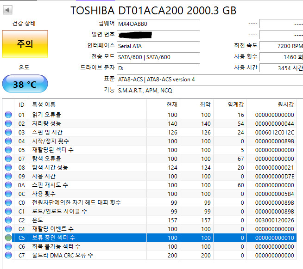Click status orb for ID 0A 스핀 재시도 수
The height and width of the screenshot is (269, 303).
pyautogui.click(x=8, y=185)
